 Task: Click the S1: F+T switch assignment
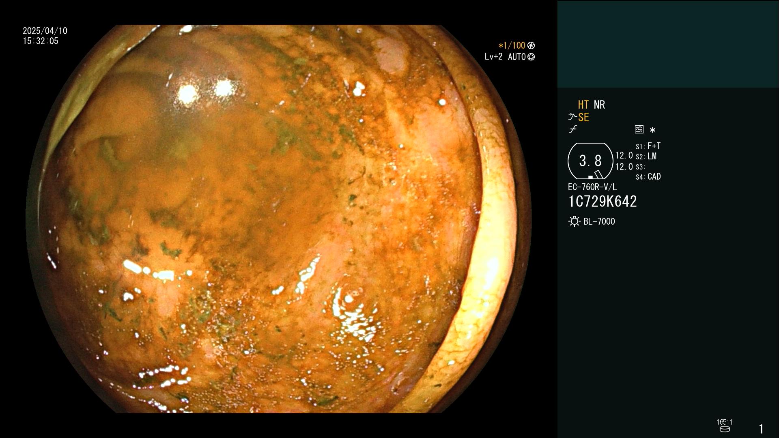[648, 146]
